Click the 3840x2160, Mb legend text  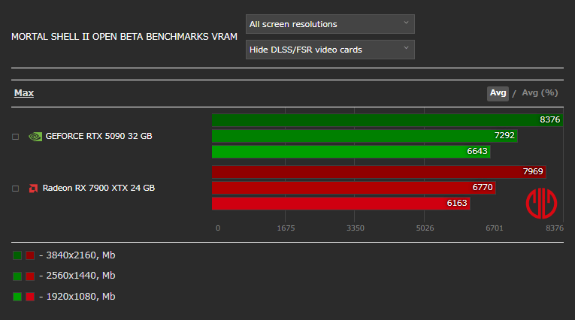pos(80,255)
